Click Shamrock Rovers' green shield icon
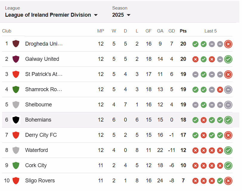Image resolution: width=242 pixels, height=191 pixels. click(x=16, y=89)
